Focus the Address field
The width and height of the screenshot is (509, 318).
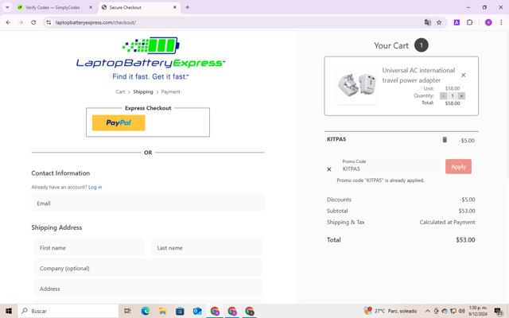pos(148,289)
